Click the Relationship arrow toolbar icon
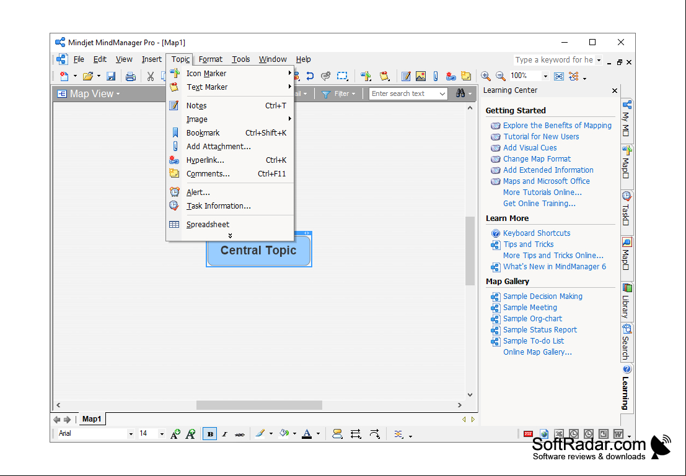Image resolution: width=686 pixels, height=476 pixels. click(x=310, y=76)
